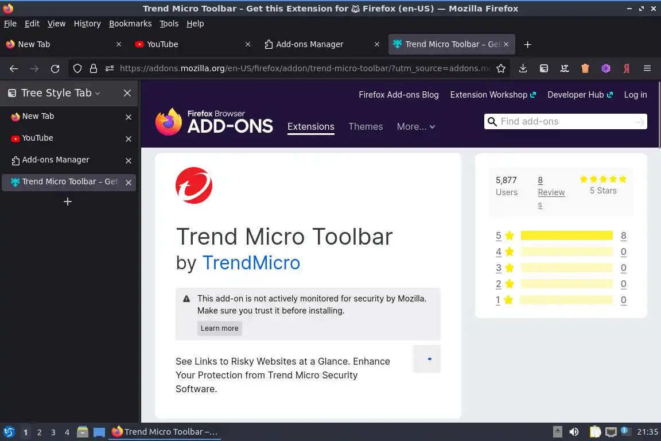661x441 pixels.
Task: Open the 3-star reviews count link
Action: pos(624,268)
